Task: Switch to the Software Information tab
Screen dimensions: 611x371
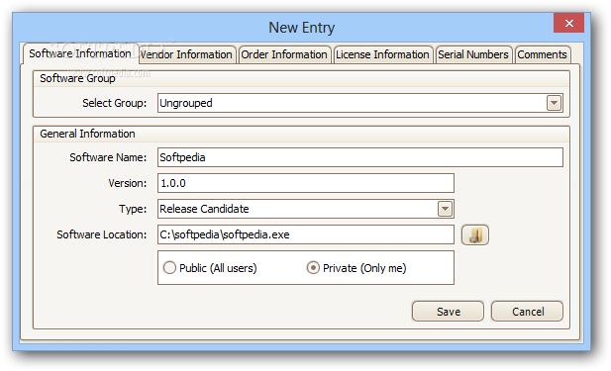Action: pyautogui.click(x=80, y=53)
